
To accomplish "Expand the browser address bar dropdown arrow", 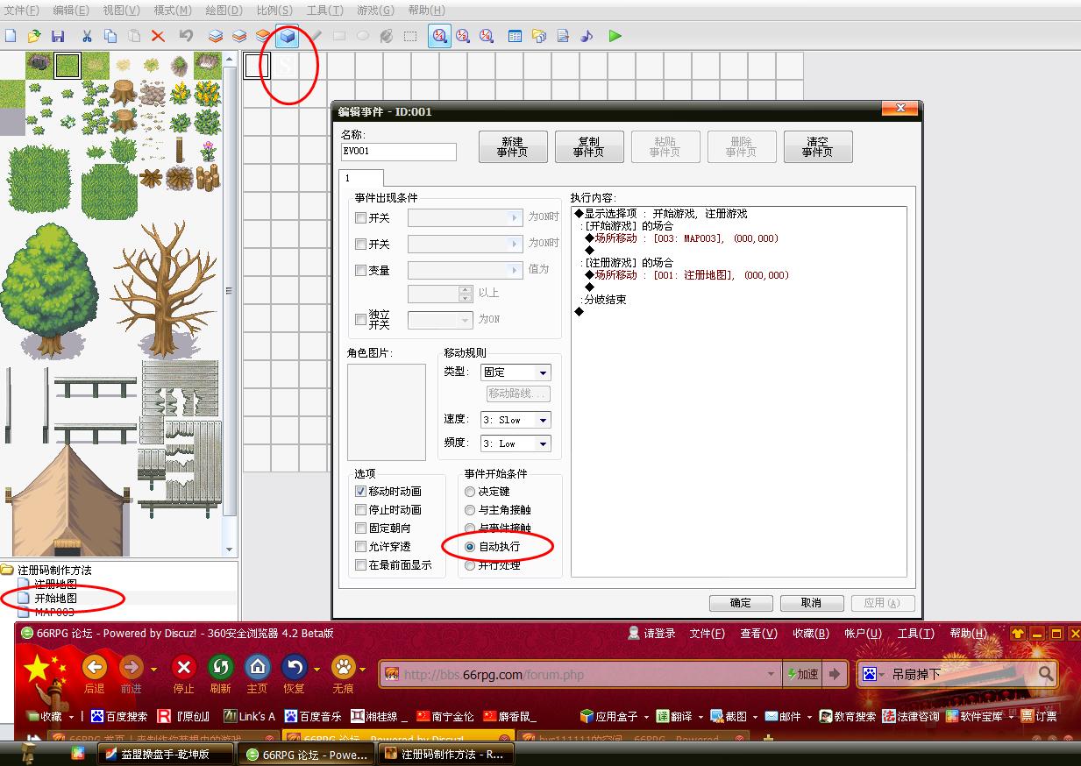I will 771,674.
